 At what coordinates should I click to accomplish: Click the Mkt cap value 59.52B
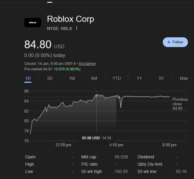121,157
